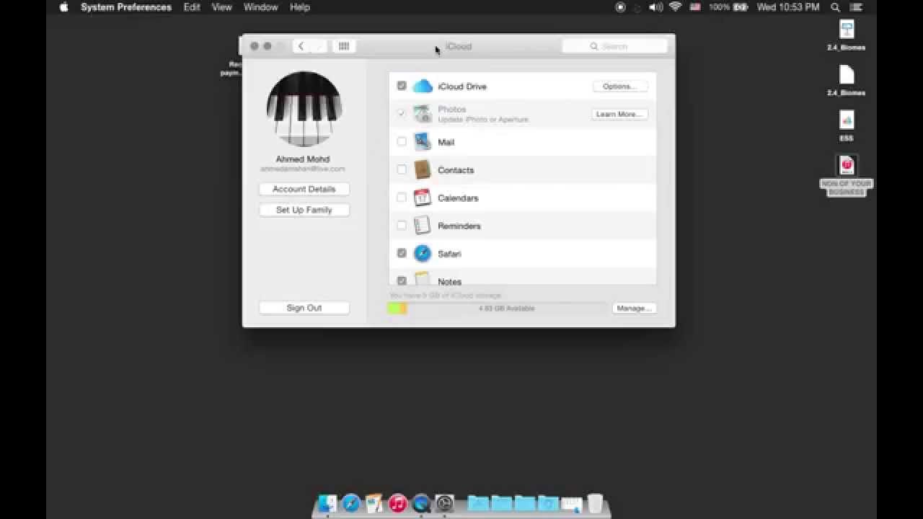This screenshot has height=519, width=923.
Task: Click the volume icon in menu bar
Action: (655, 7)
